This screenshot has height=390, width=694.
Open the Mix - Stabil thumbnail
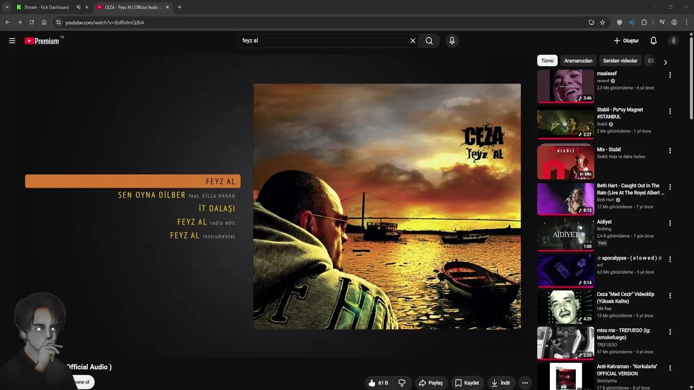pyautogui.click(x=566, y=161)
